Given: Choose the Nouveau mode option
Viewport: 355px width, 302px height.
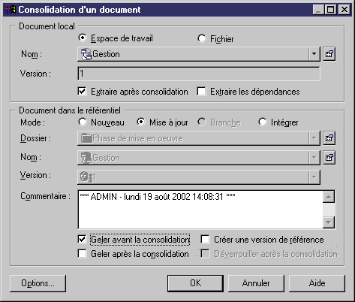Looking at the screenshot, I should point(83,122).
